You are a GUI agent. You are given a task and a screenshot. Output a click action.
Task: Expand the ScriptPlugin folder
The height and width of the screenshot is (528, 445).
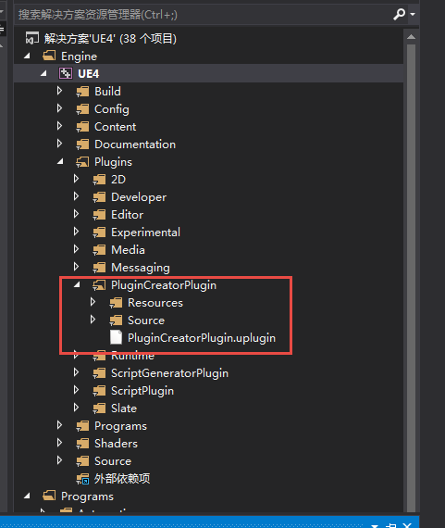pos(77,390)
